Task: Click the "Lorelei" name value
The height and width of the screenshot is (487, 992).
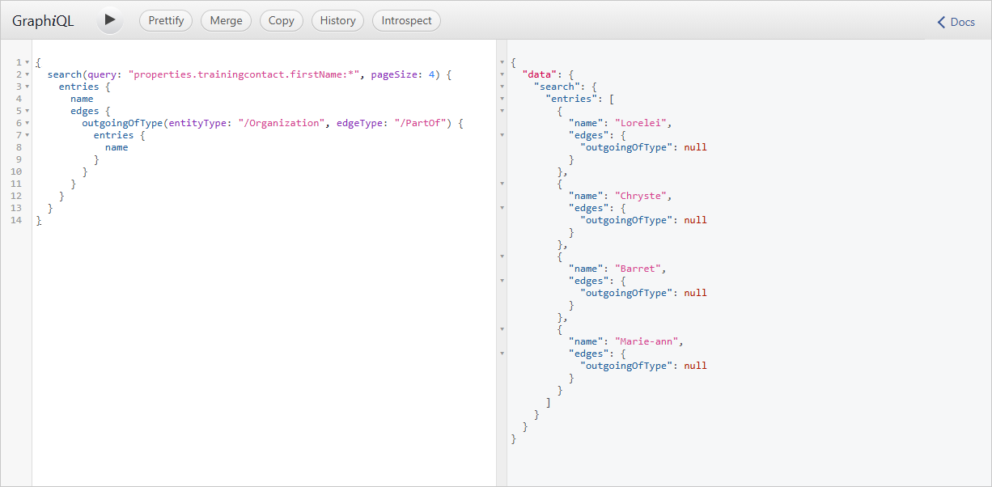Action: point(641,123)
